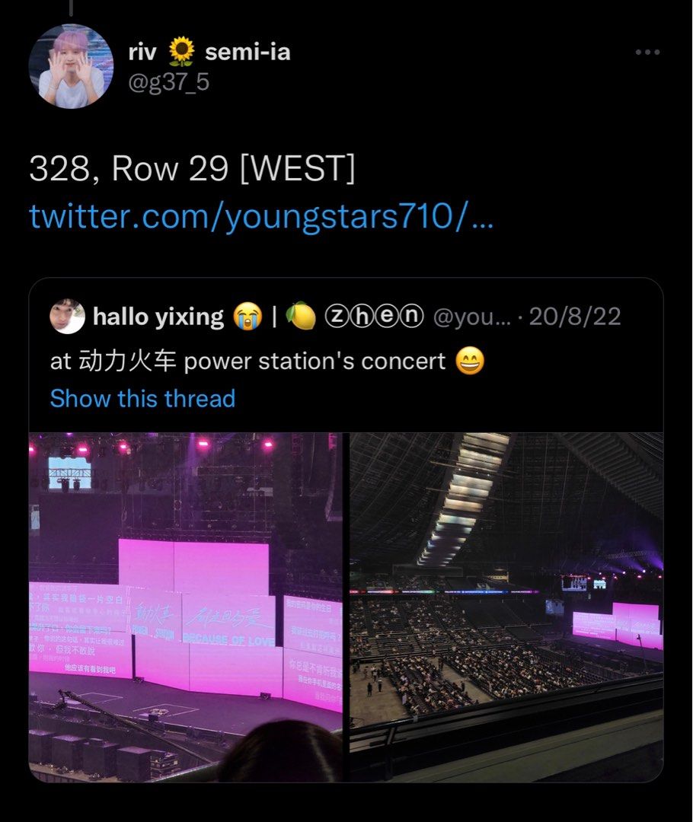Click the grinning emoji after "concert"

click(x=470, y=361)
